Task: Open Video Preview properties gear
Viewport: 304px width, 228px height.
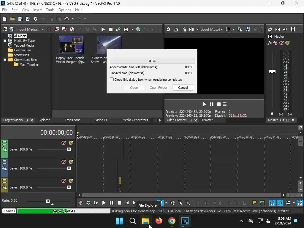Action: click(168, 29)
